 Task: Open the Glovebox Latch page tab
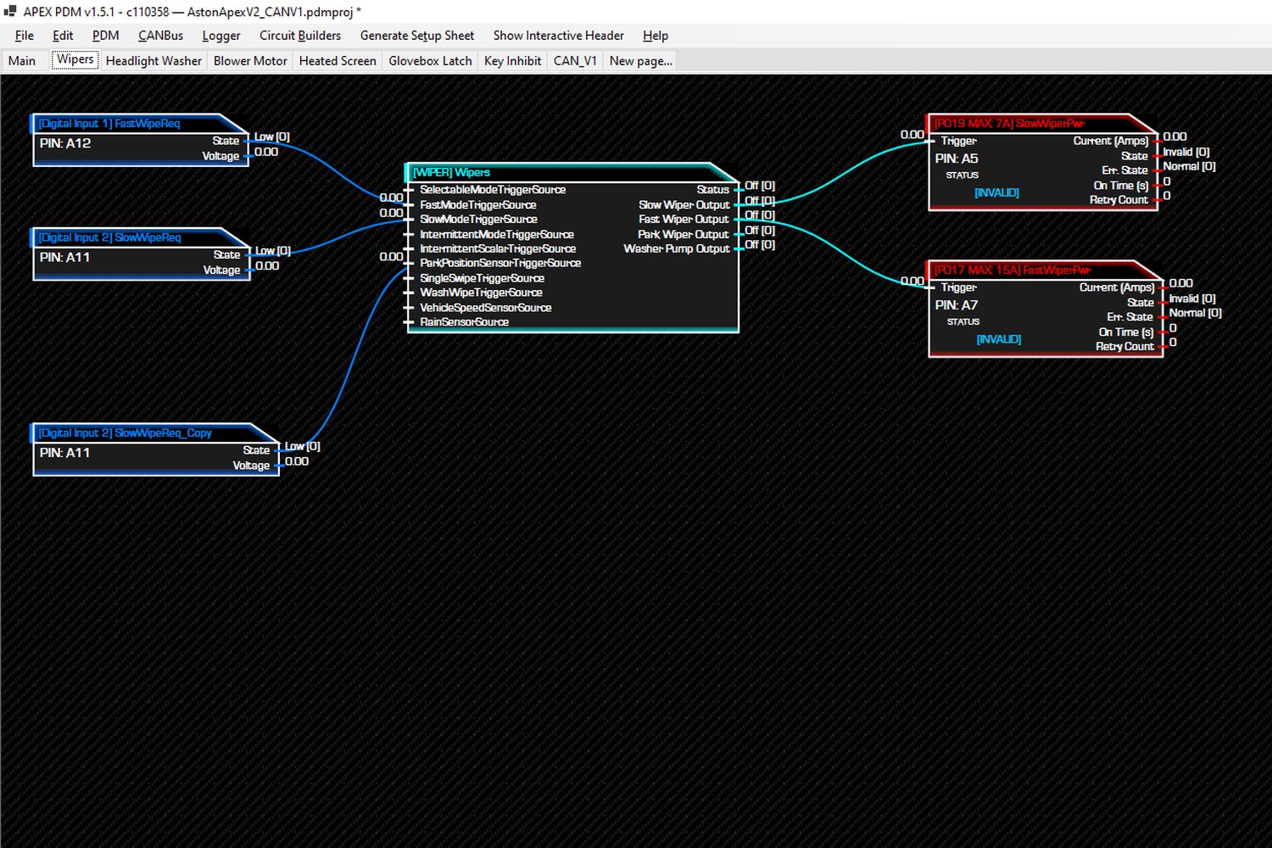pos(430,61)
